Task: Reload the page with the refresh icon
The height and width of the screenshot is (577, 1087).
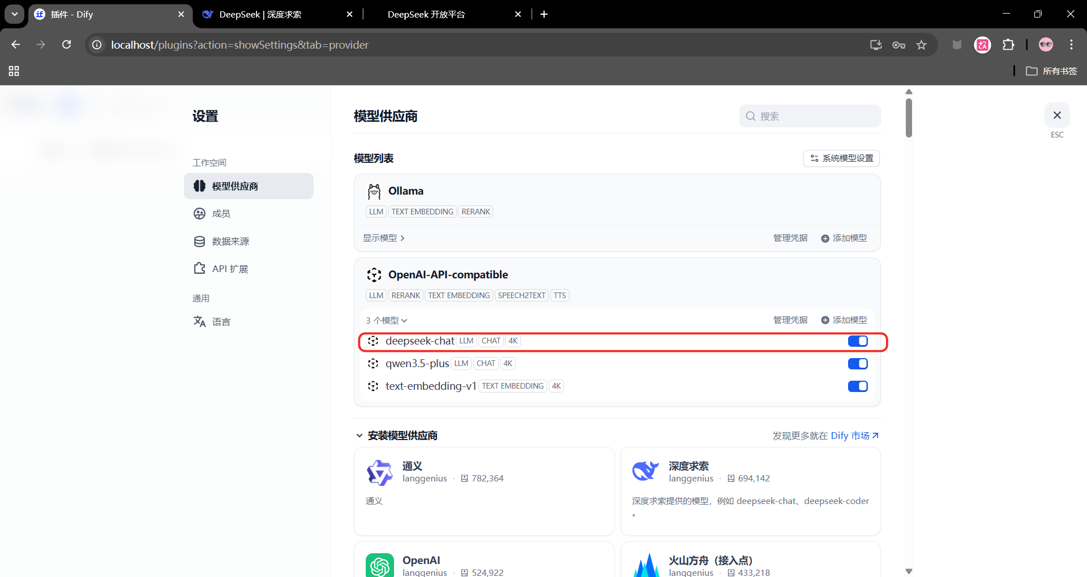Action: pos(67,45)
